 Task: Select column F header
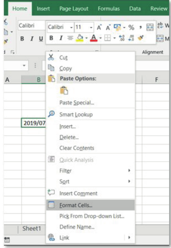156,79
